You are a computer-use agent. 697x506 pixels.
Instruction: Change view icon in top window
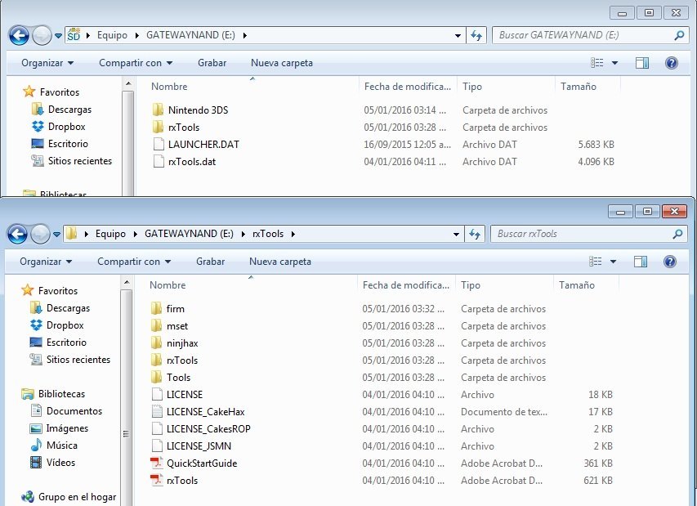pos(597,63)
